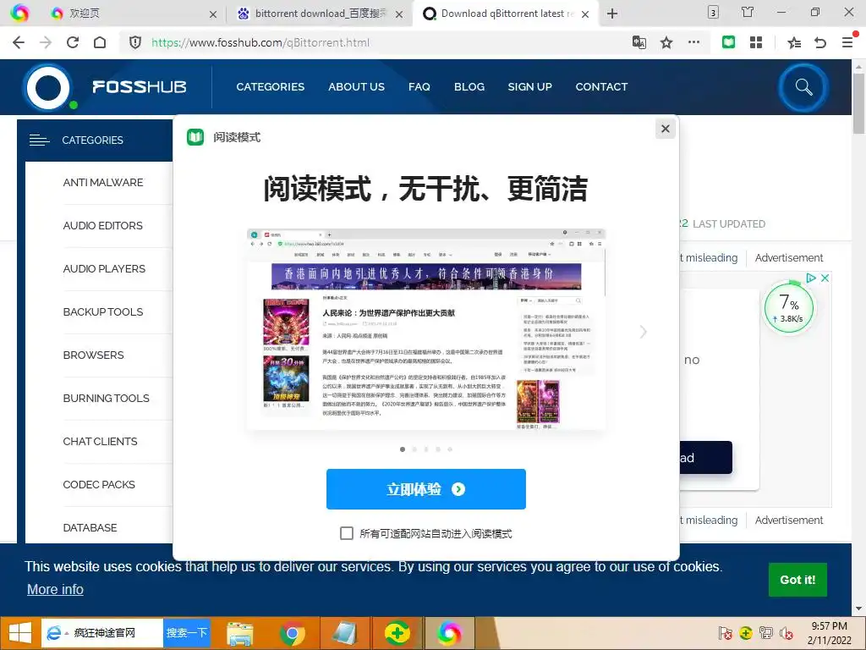Click the security shield icon in address bar
The image size is (866, 650).
point(135,42)
